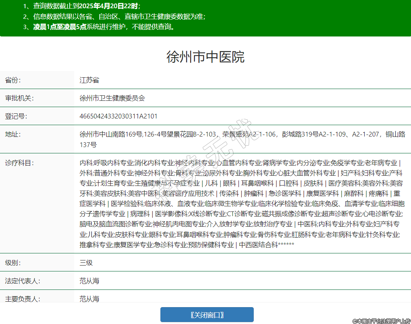The height and width of the screenshot is (324, 411).
Task: Click 中西医结合科 at the department list end
Action: [258, 245]
